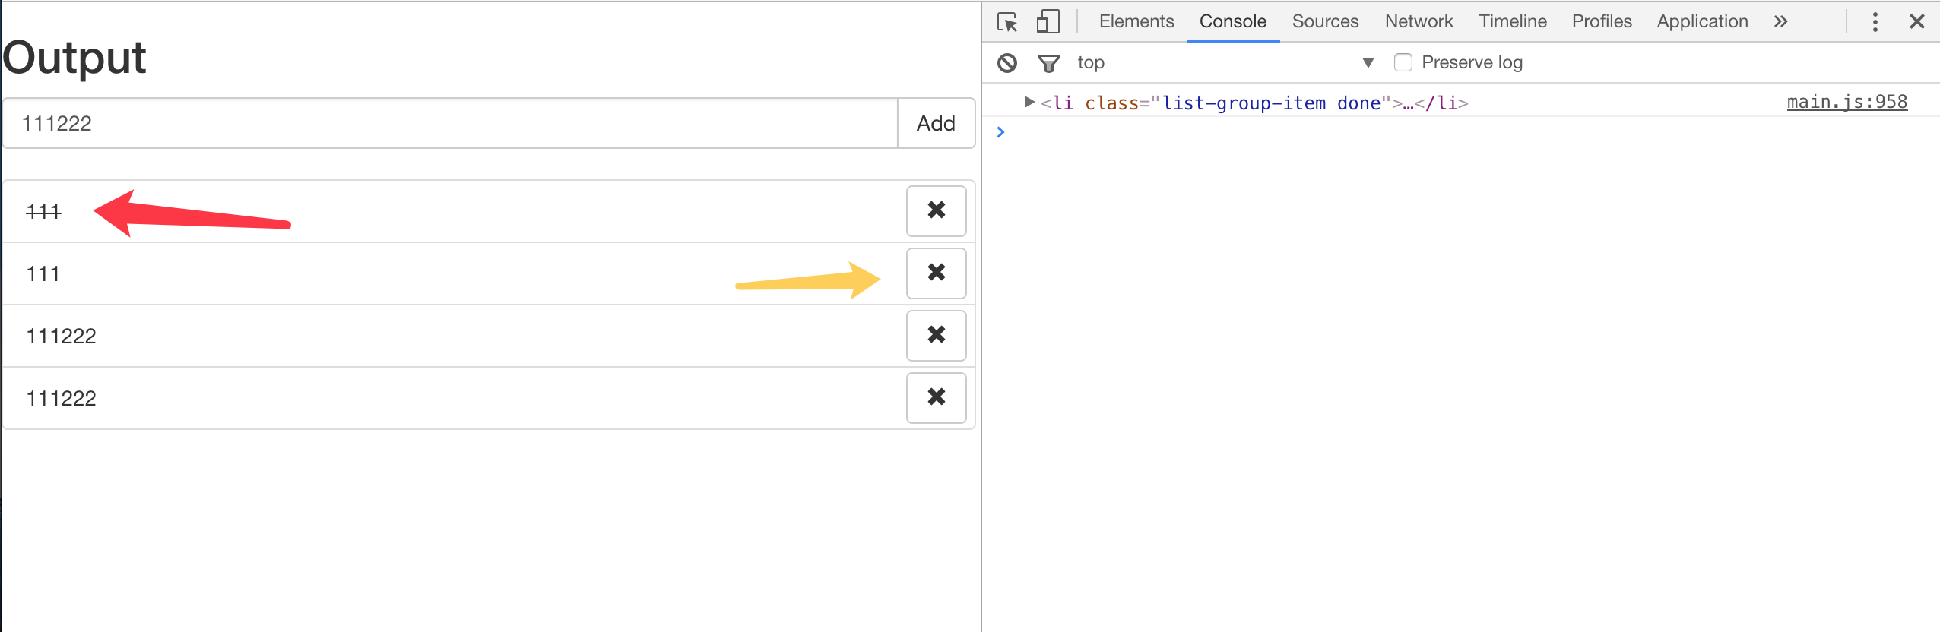Open the main.js:958 source link
Image resolution: width=1940 pixels, height=632 pixels.
(1846, 102)
